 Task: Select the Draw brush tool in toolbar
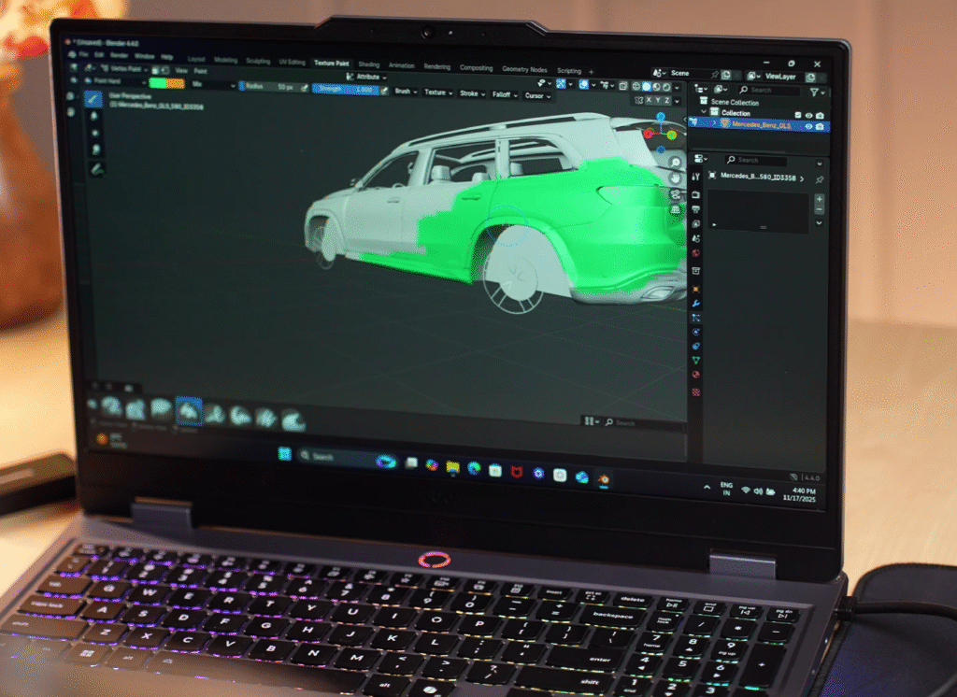coord(93,97)
